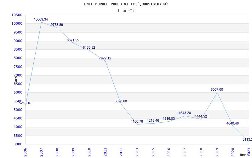This screenshot has width=252, height=158.
Task: Click the 4000 y-axis tick label
Action: 18,127
